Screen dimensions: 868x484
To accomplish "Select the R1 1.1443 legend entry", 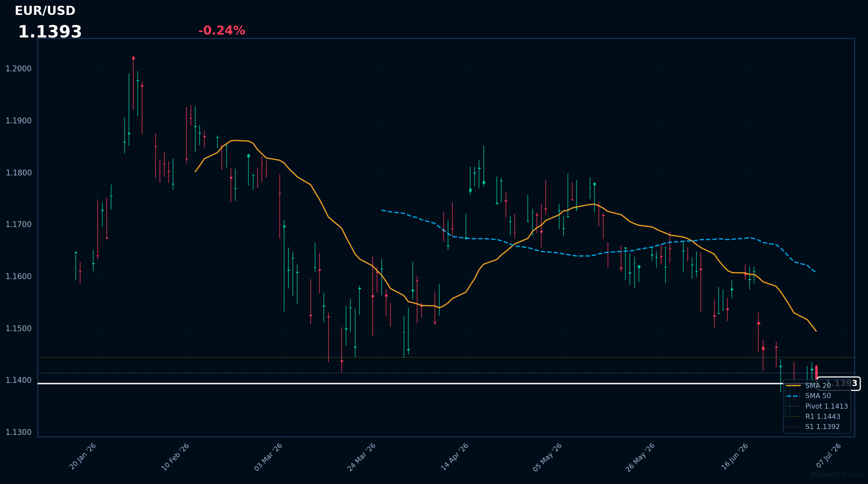I will tap(813, 417).
